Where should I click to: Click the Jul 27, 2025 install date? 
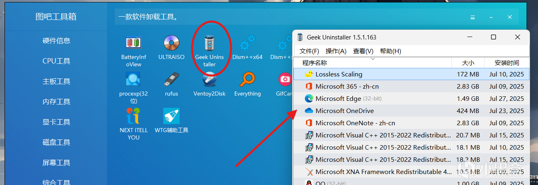[x=507, y=99]
